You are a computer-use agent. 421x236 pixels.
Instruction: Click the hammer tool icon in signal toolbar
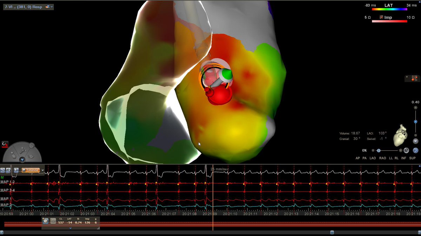click(x=3, y=170)
